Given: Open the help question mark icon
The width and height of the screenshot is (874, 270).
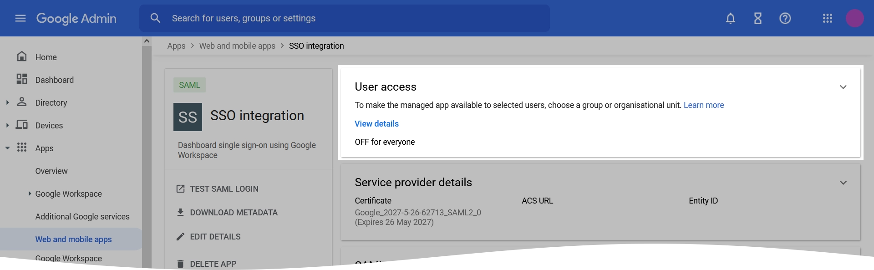Looking at the screenshot, I should coord(785,18).
